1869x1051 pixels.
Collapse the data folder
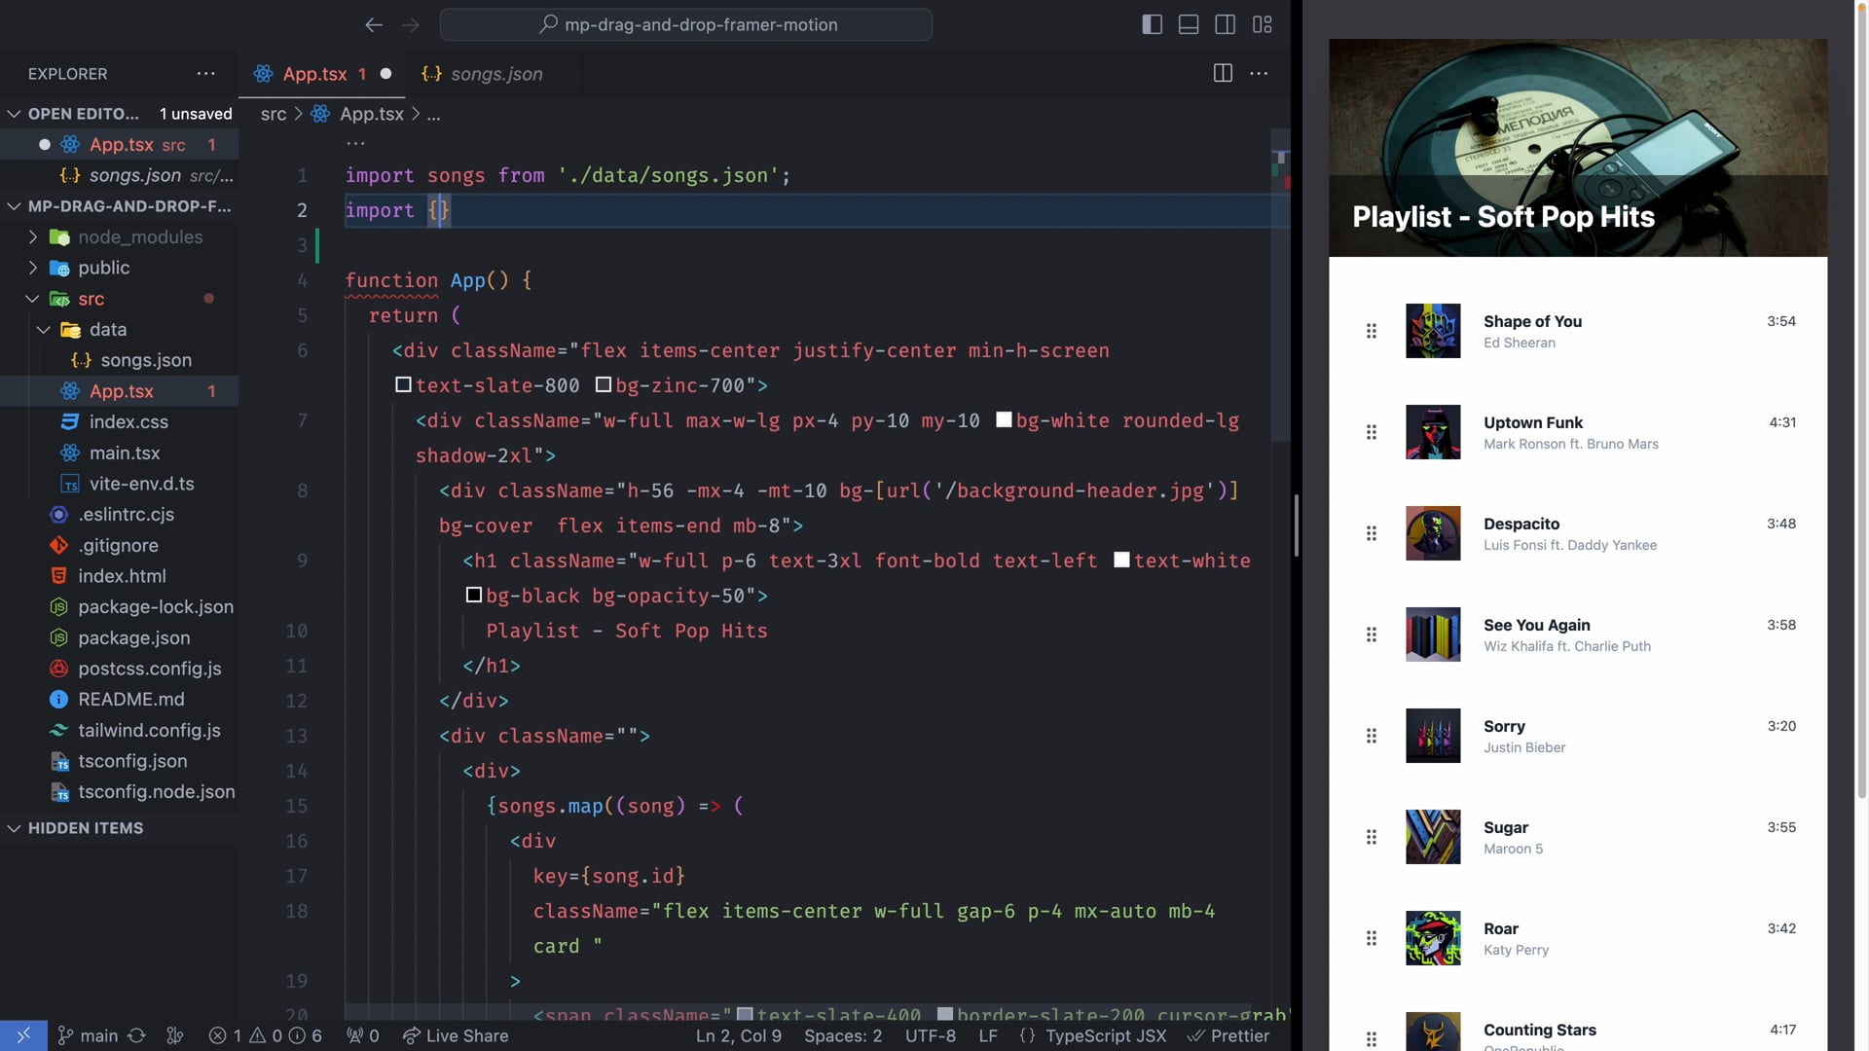pyautogui.click(x=119, y=330)
